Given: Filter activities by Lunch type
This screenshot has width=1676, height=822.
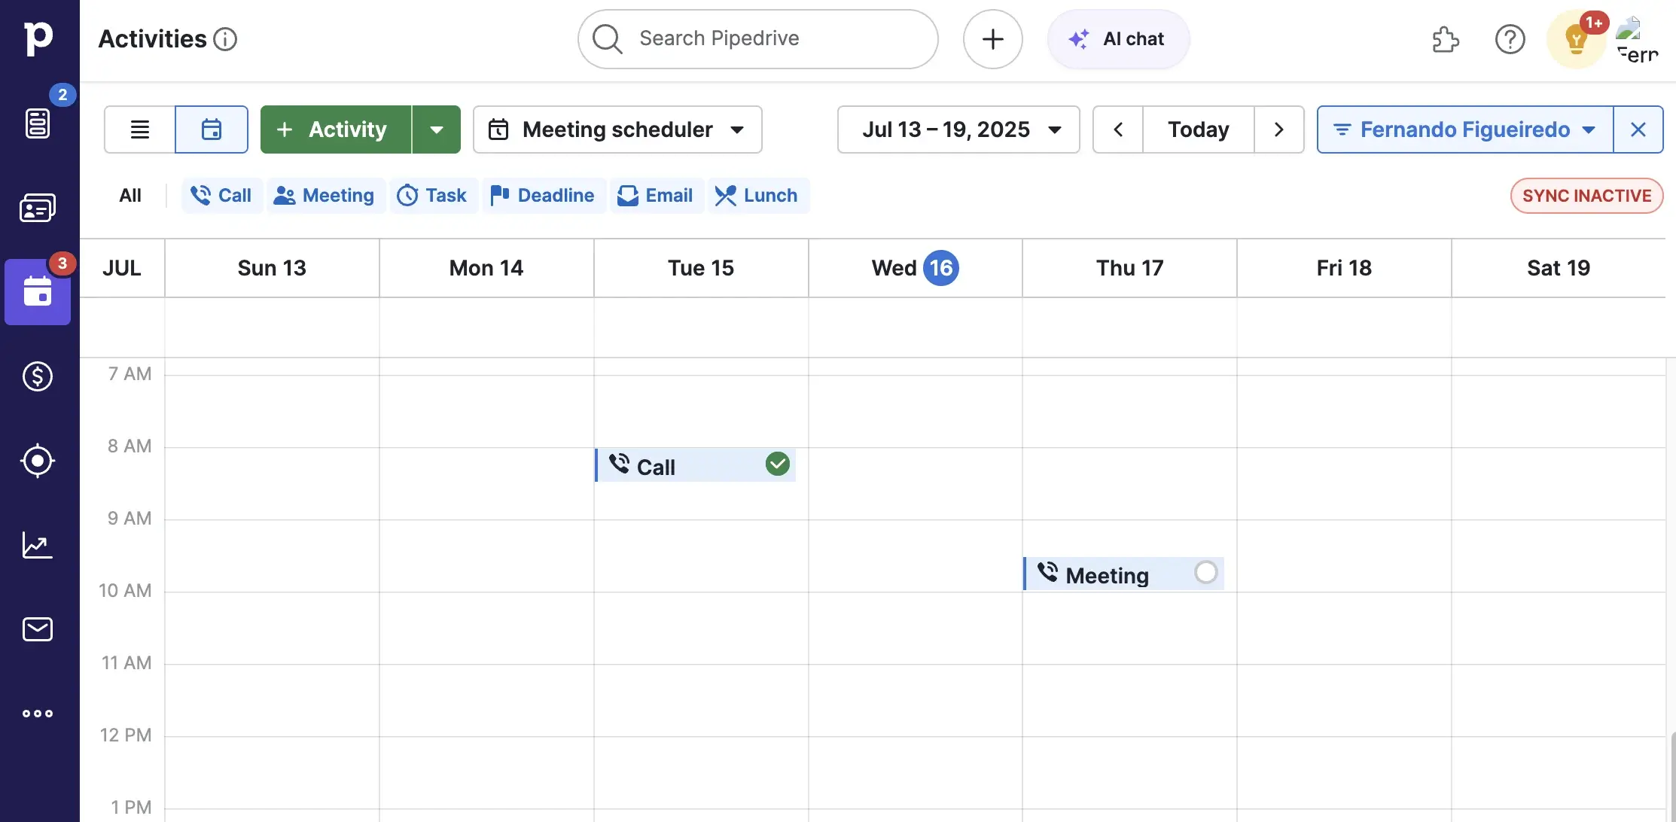Looking at the screenshot, I should point(757,196).
